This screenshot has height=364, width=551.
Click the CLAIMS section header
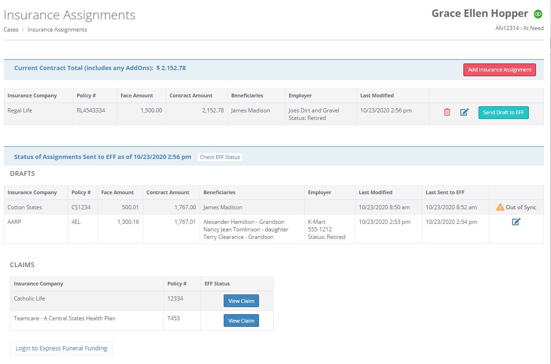[22, 265]
